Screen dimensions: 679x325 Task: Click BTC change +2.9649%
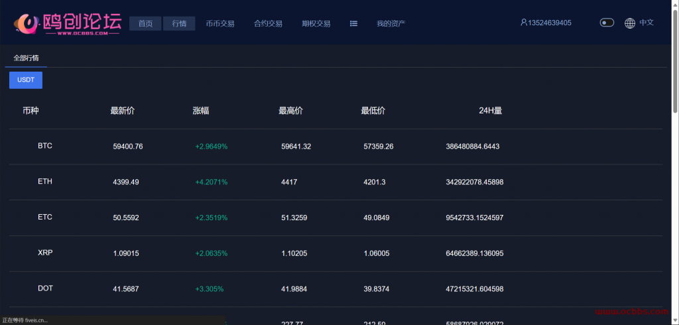(x=212, y=147)
